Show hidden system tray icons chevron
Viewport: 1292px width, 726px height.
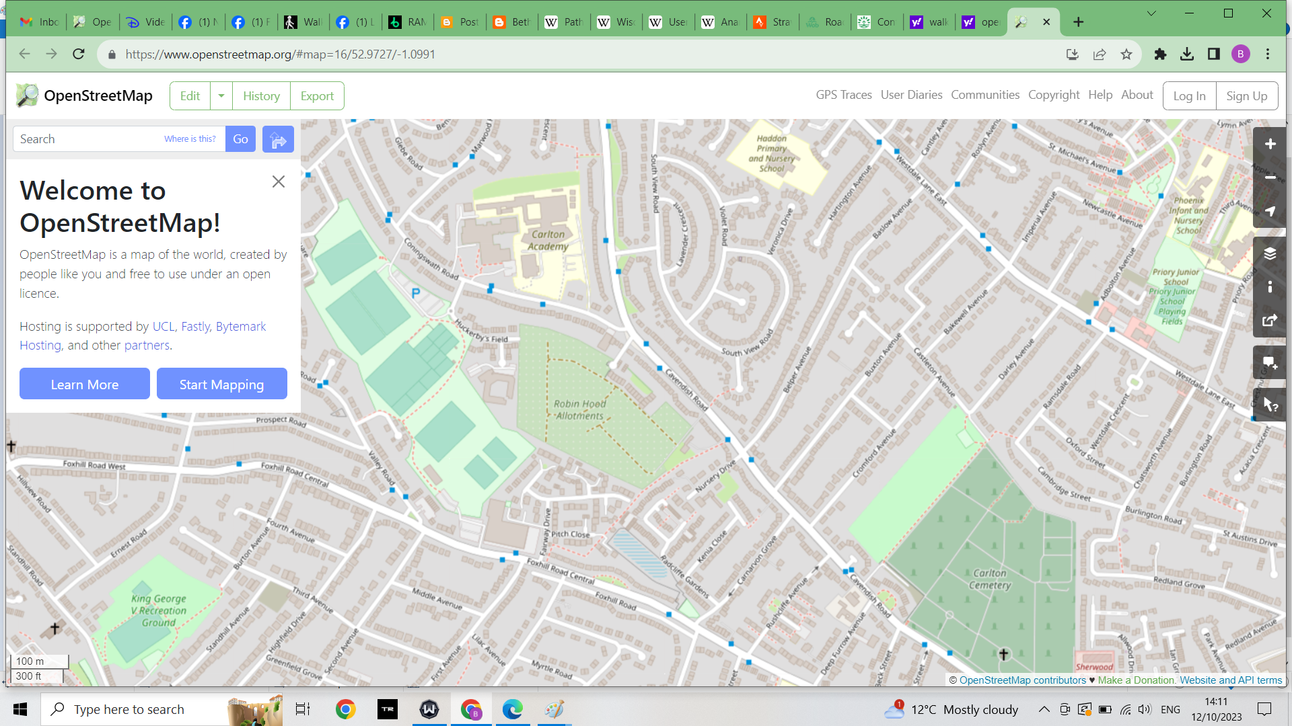pyautogui.click(x=1044, y=709)
